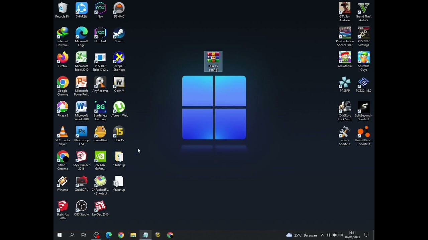
Task: Click the PCSX2 1.6.0 desktop icon
Action: (363, 85)
